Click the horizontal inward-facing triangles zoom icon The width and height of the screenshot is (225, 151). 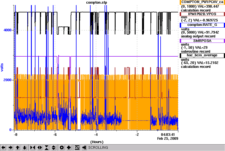[x=33, y=148]
